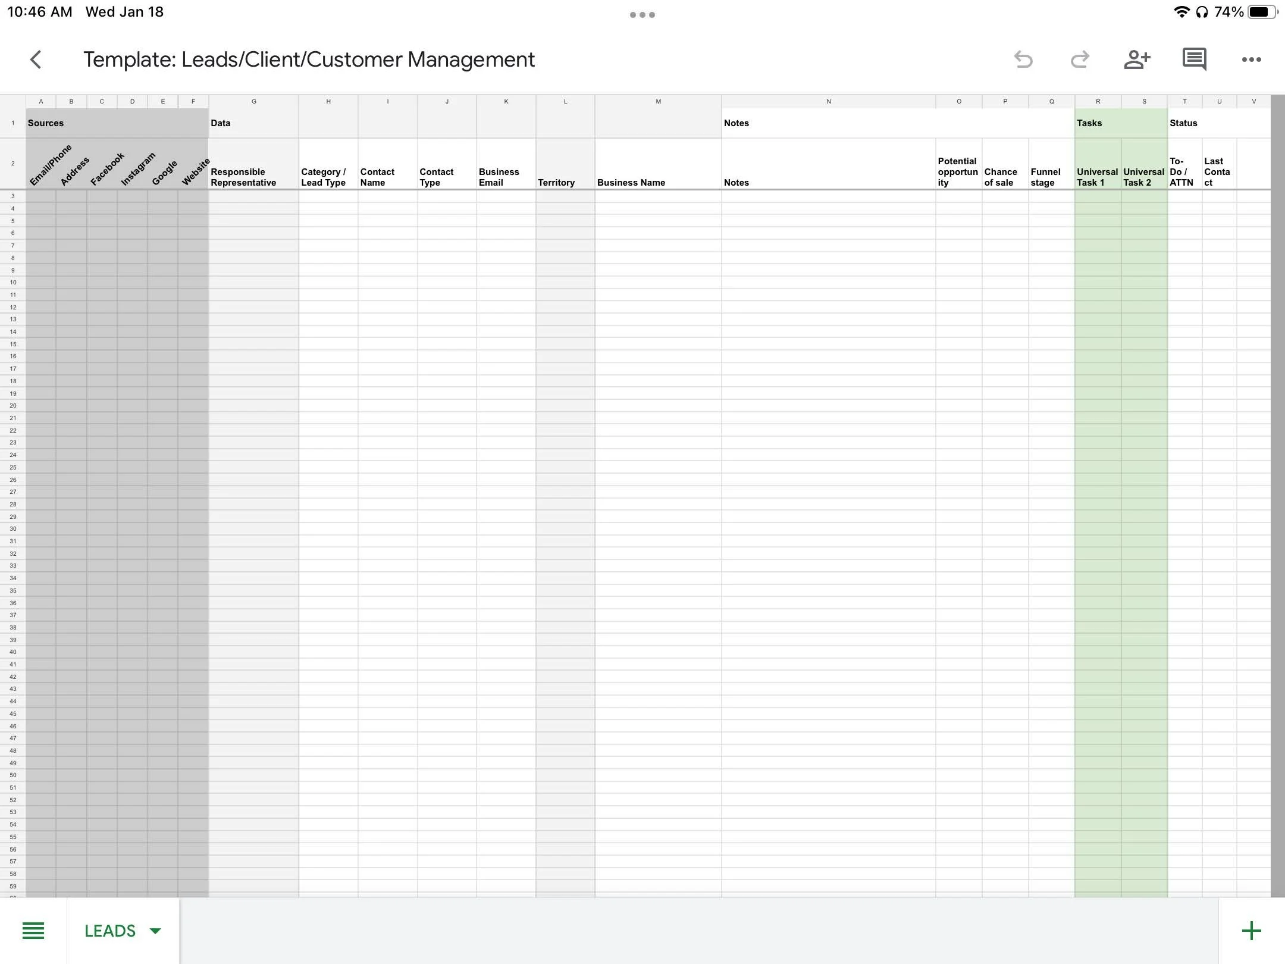Tap the back arrow to exit spreadsheet
The image size is (1285, 964).
pyautogui.click(x=37, y=59)
